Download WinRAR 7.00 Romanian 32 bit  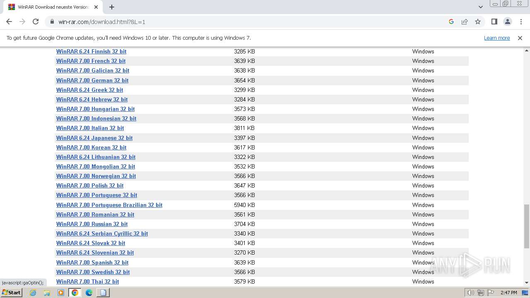[95, 214]
